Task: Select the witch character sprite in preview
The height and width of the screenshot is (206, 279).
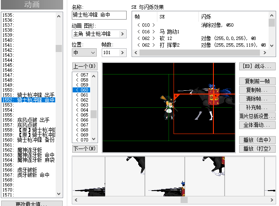Action: pyautogui.click(x=168, y=107)
